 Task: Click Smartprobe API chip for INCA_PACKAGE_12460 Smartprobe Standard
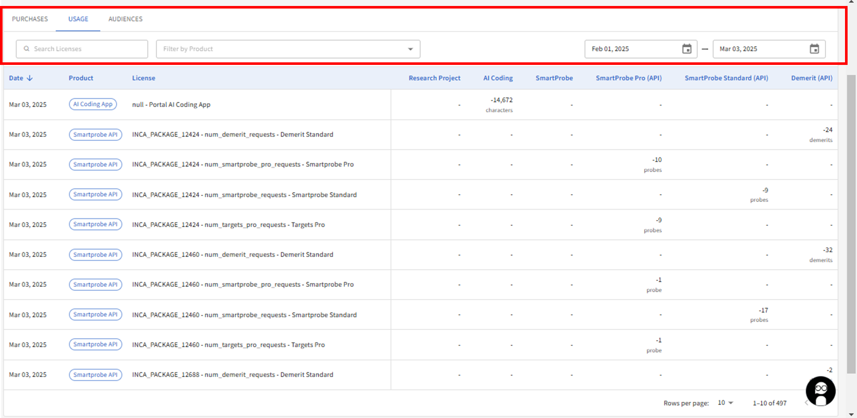coord(95,314)
